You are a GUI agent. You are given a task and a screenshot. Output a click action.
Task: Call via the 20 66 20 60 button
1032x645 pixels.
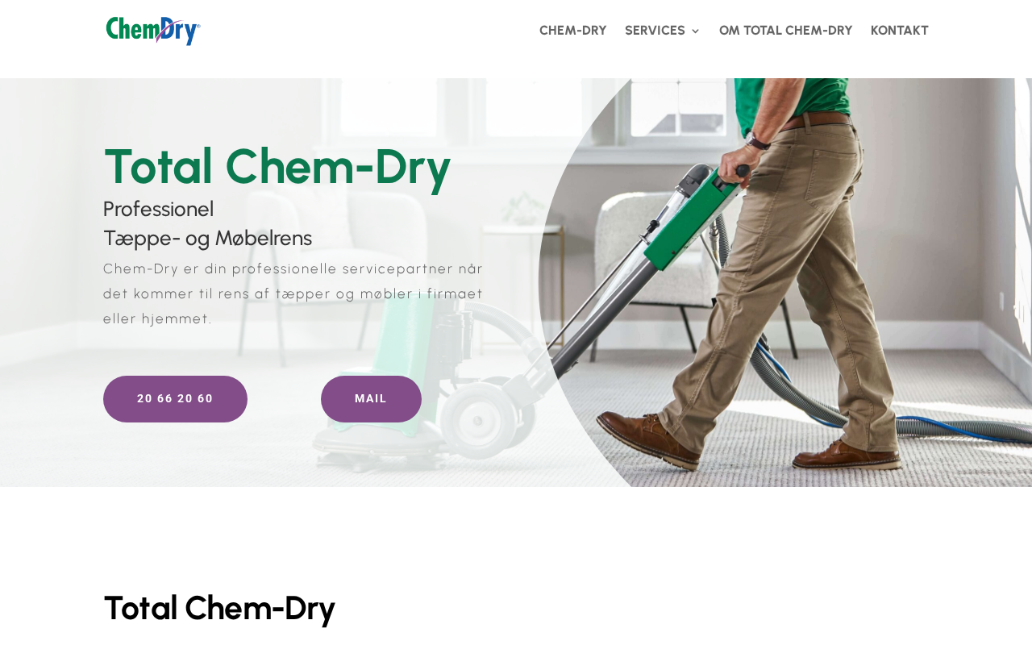[175, 399]
